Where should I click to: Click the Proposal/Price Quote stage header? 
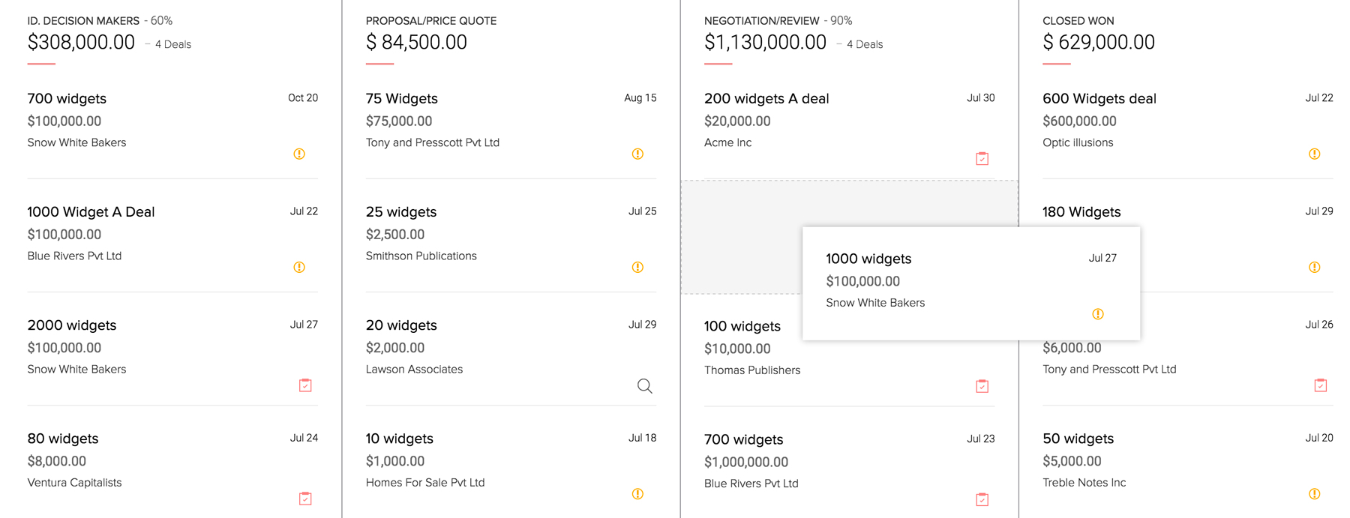tap(431, 21)
